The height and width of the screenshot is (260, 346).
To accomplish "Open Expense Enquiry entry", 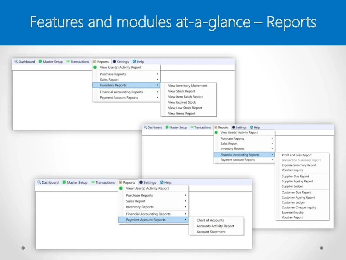I will tap(293, 212).
